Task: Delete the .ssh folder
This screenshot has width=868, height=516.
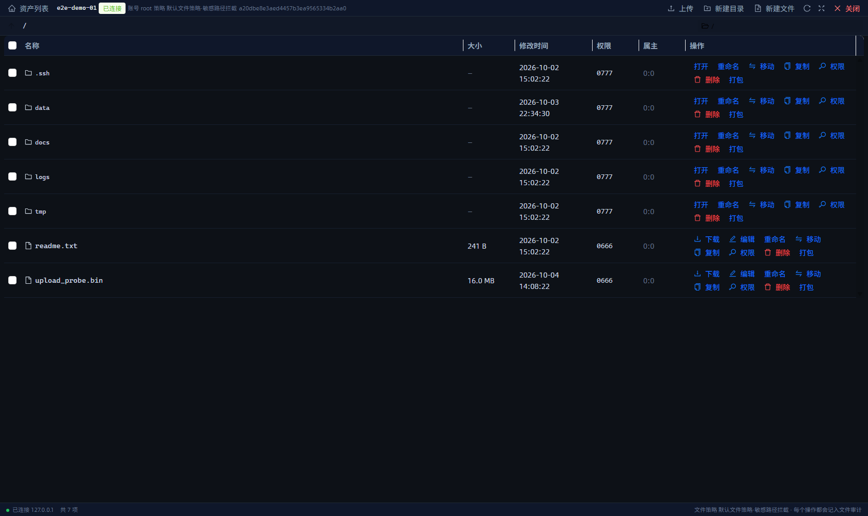Action: (707, 80)
